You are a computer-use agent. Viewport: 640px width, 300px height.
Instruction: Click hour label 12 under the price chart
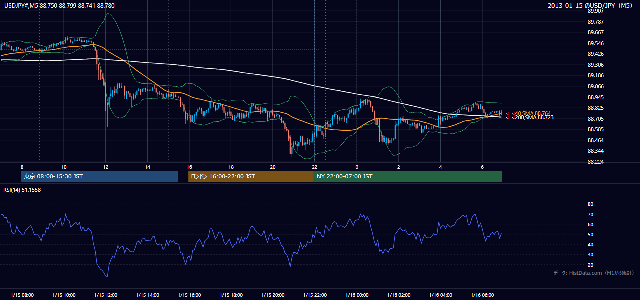[106, 167]
